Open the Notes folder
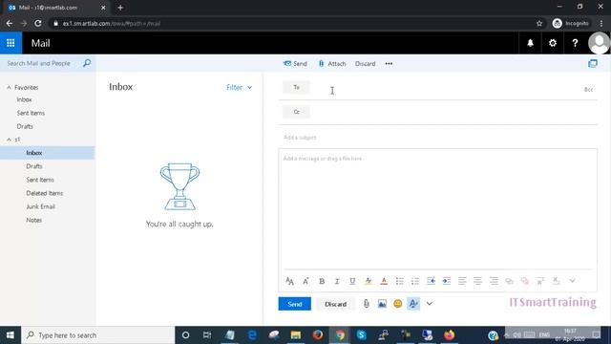 pyautogui.click(x=34, y=220)
